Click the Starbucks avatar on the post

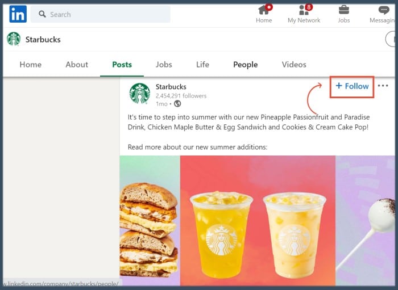(140, 94)
